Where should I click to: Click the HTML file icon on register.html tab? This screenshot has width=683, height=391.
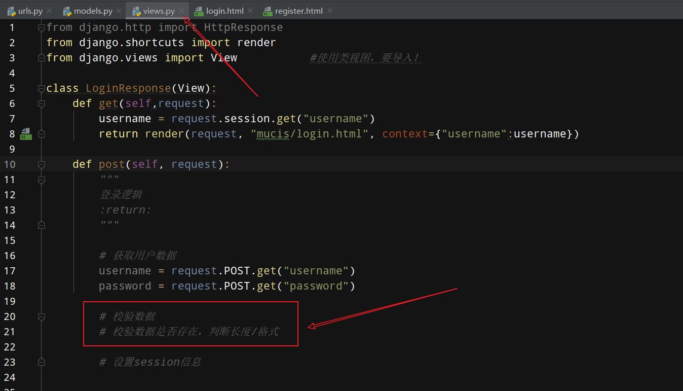[268, 11]
